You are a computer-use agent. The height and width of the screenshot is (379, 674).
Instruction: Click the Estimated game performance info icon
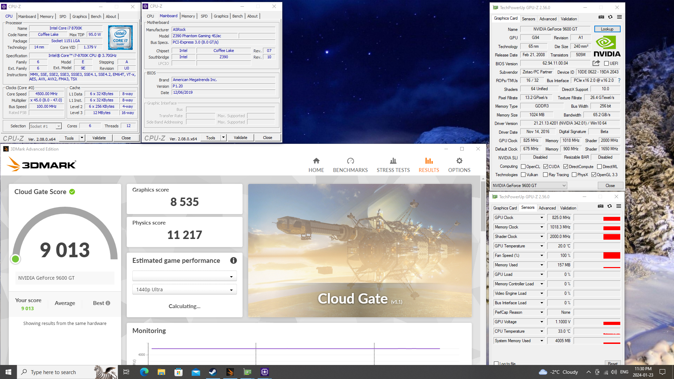233,260
